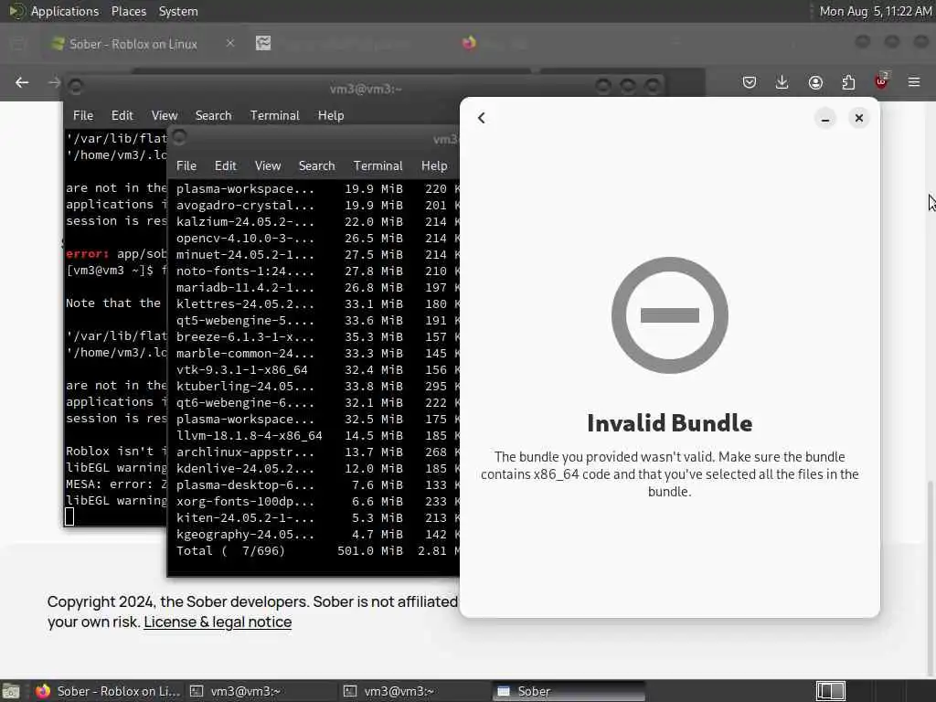This screenshot has width=936, height=702.
Task: Open the Places menu in the top panel
Action: 128,11
